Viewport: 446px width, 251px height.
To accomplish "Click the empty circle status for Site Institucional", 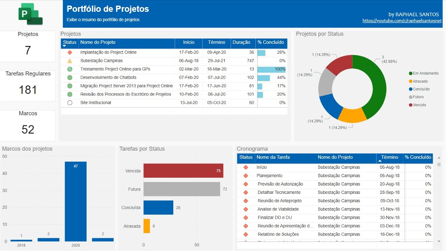I will (70, 102).
